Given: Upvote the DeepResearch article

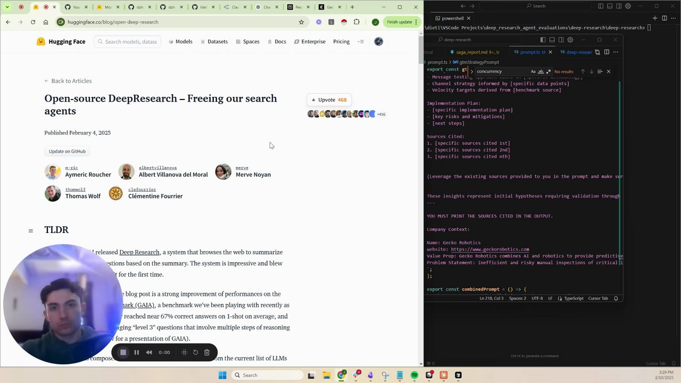Looking at the screenshot, I should coord(329,99).
